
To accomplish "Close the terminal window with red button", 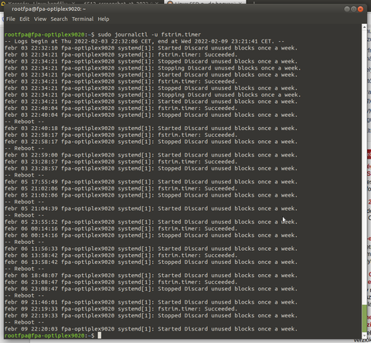I will (360, 9).
